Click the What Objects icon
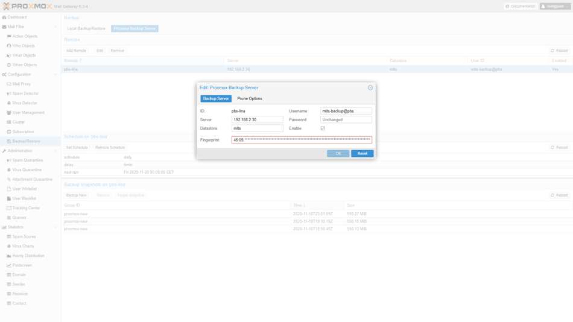The image size is (573, 322). [9, 55]
